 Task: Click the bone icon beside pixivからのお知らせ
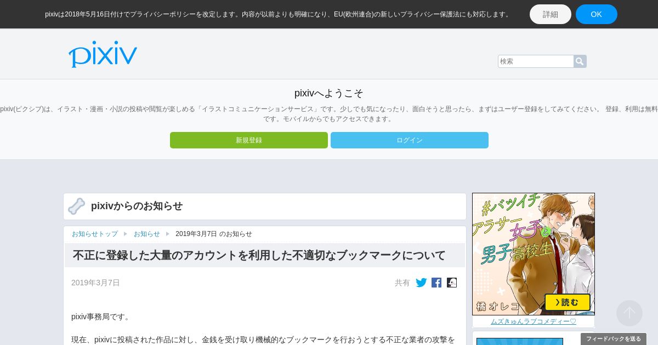[x=76, y=206]
